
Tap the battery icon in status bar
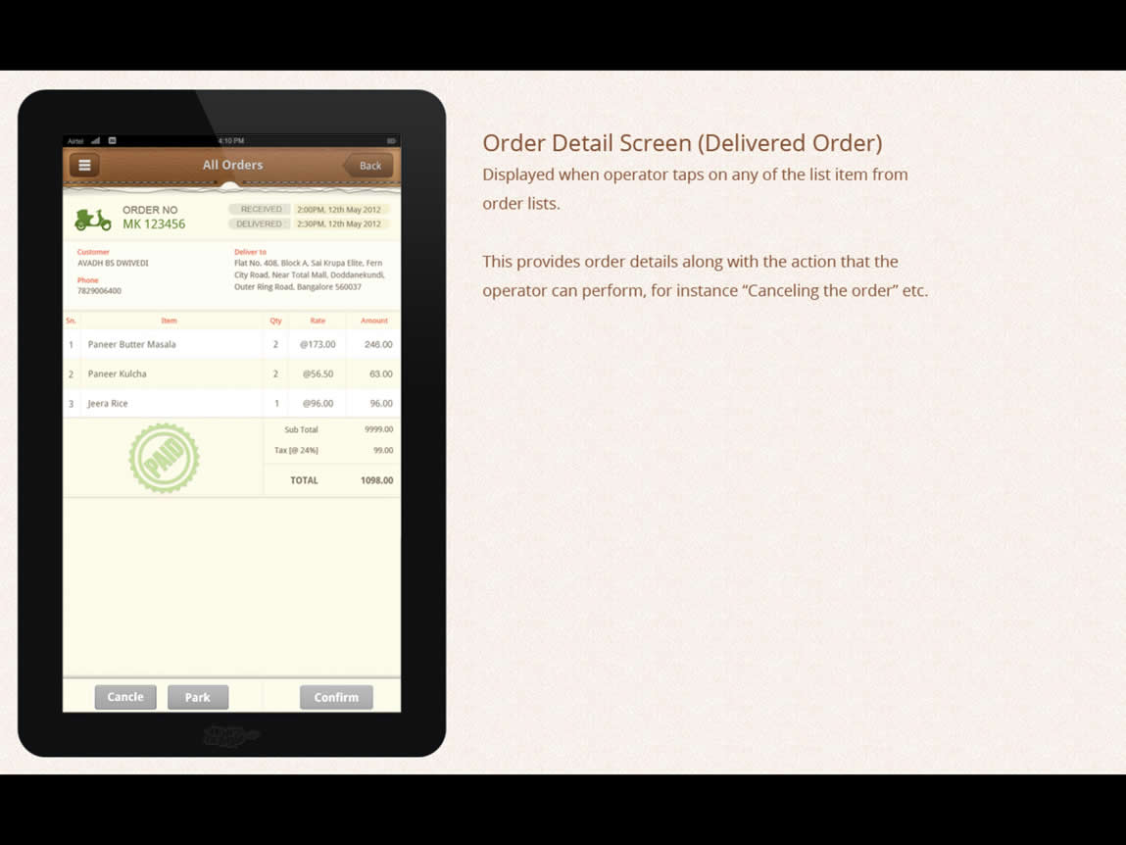pos(391,141)
